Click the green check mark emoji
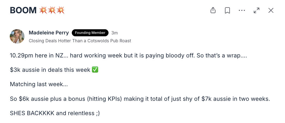 point(95,70)
